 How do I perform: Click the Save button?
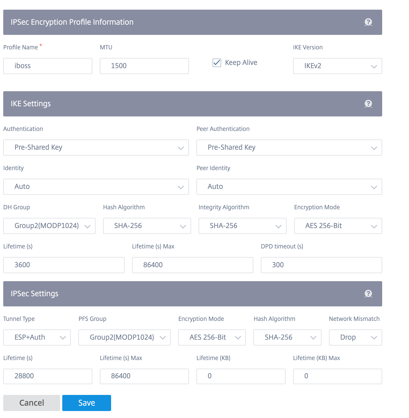click(x=86, y=403)
